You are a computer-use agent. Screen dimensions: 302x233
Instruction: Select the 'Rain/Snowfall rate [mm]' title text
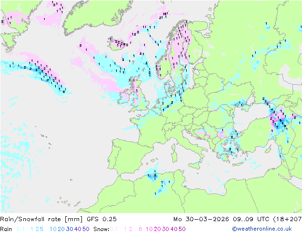pos(41,219)
